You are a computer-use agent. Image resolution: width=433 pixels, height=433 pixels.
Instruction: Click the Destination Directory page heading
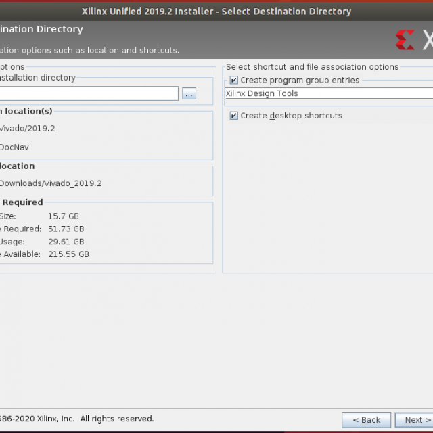(x=41, y=30)
